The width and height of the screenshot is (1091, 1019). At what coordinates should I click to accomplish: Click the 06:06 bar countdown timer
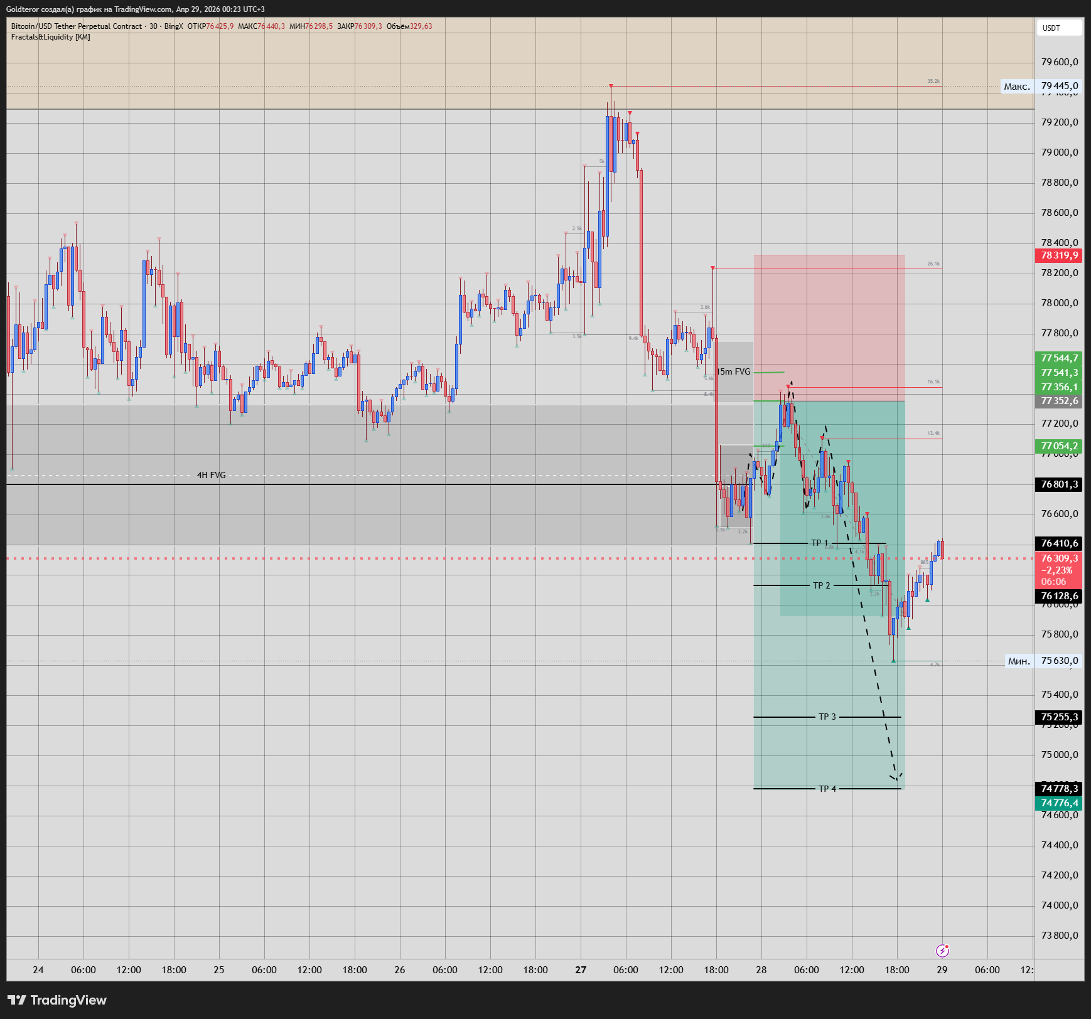1053,582
